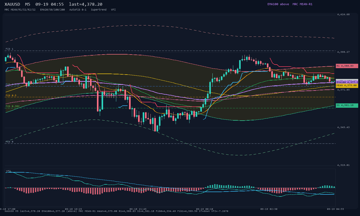Select the AutoFib 0-1 indicator label
Viewport: 360px width, 216px height.
pyautogui.click(x=78, y=10)
